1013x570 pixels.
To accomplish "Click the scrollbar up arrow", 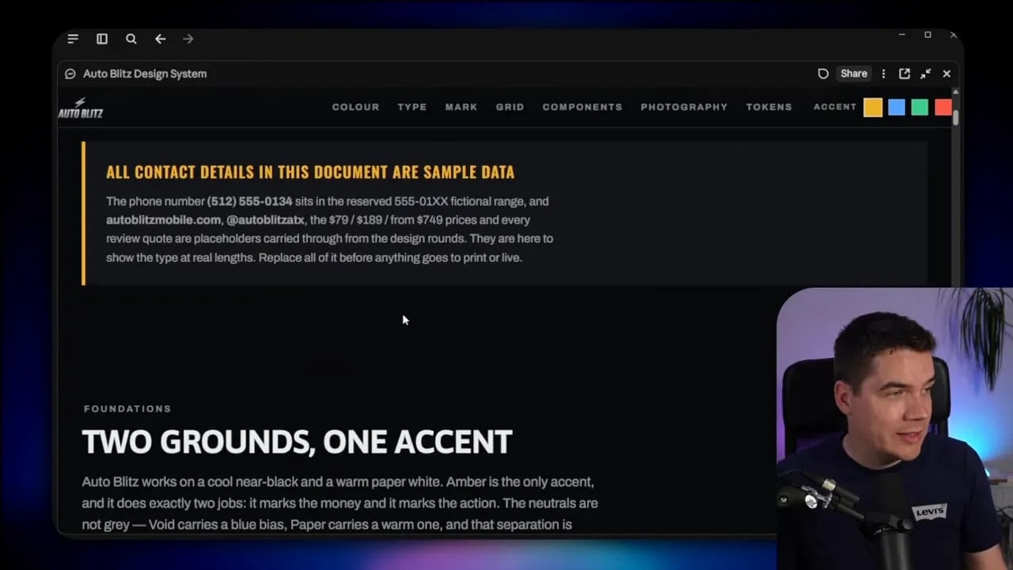I will tap(956, 93).
